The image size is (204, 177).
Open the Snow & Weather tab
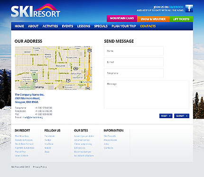[x=153, y=19]
